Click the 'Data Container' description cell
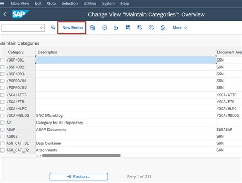Screen dimensions: 242x183 pos(126,143)
